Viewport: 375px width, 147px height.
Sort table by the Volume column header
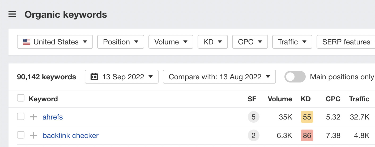point(280,99)
